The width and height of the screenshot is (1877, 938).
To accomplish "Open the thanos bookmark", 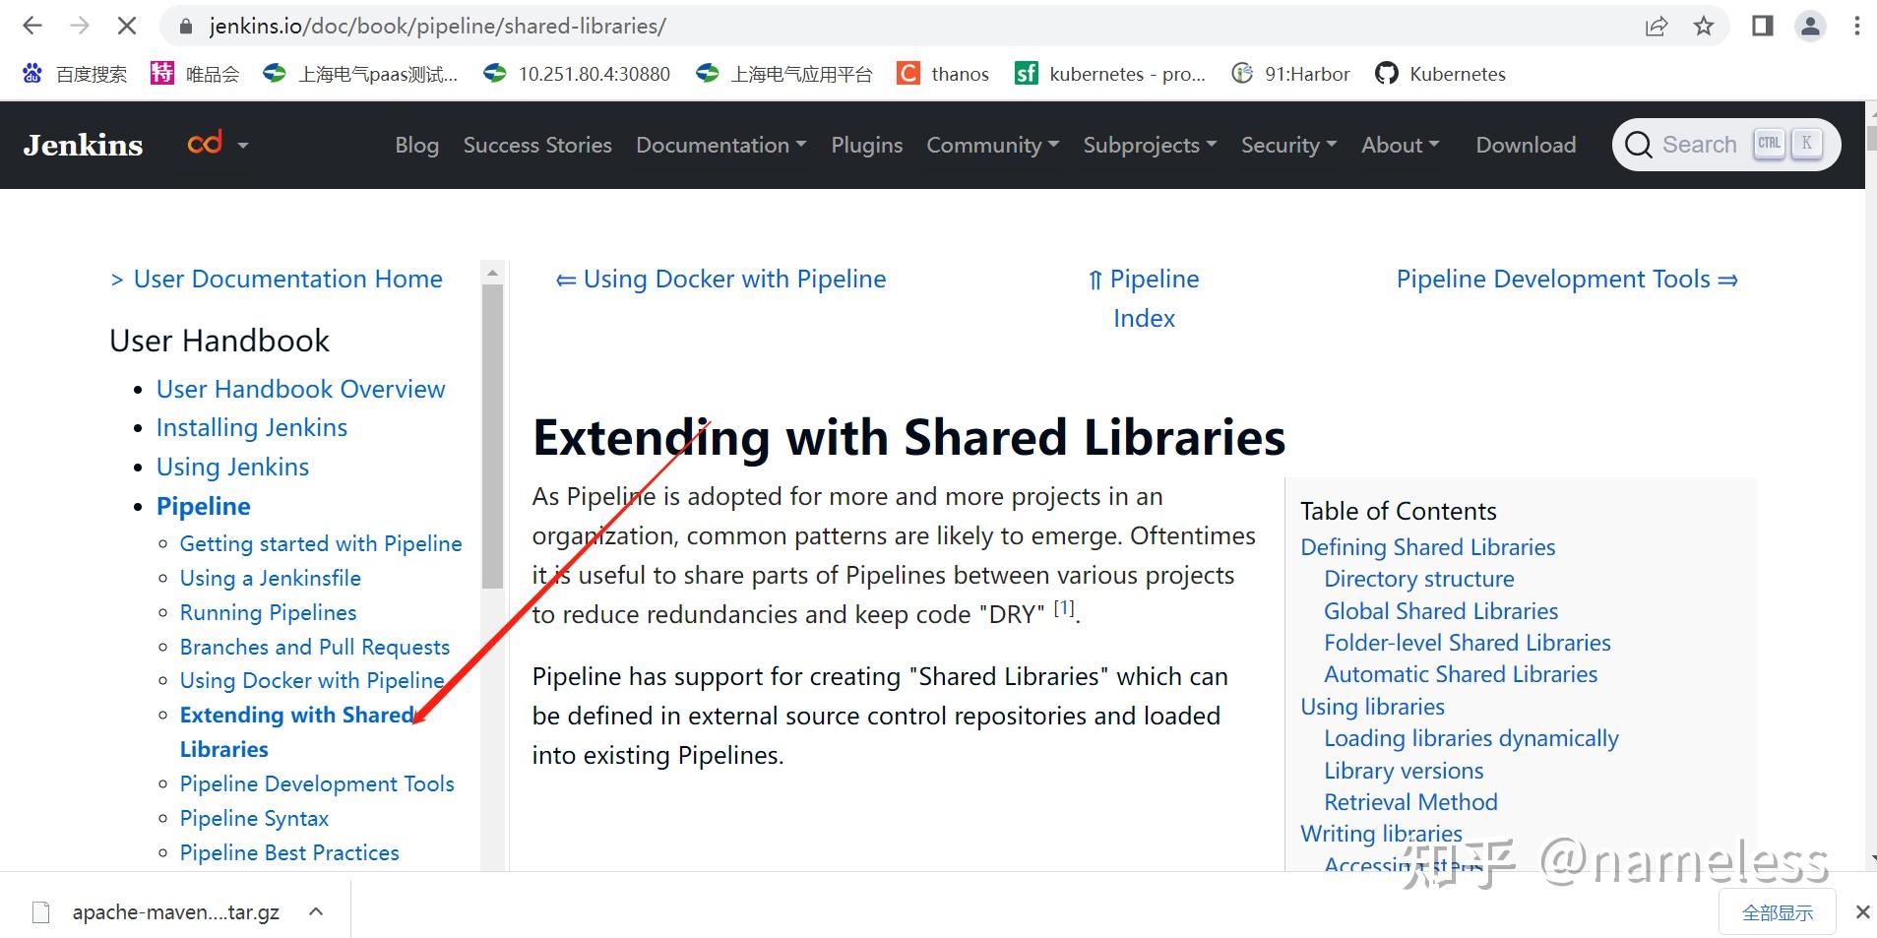I will 943,74.
